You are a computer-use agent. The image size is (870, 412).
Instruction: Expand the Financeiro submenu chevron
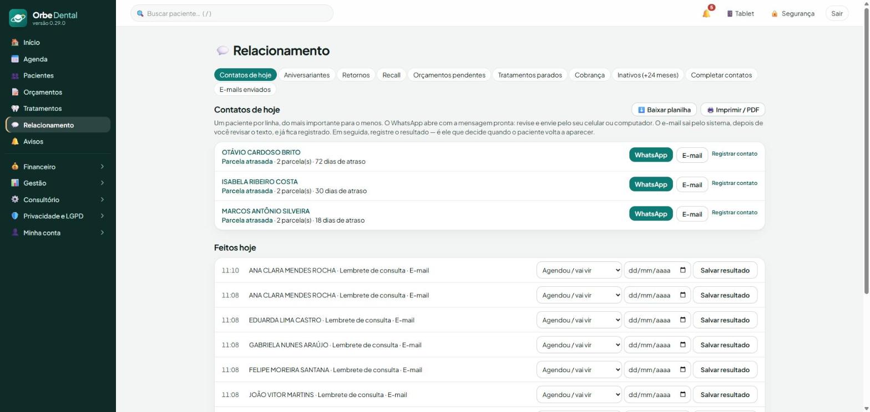[102, 167]
